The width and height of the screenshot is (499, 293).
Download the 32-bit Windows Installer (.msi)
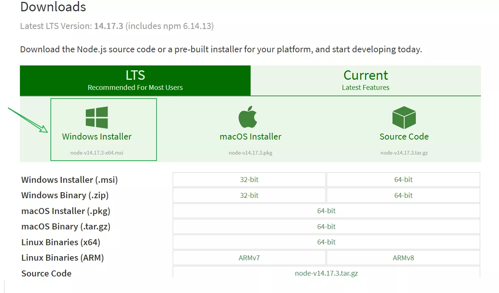(x=249, y=179)
